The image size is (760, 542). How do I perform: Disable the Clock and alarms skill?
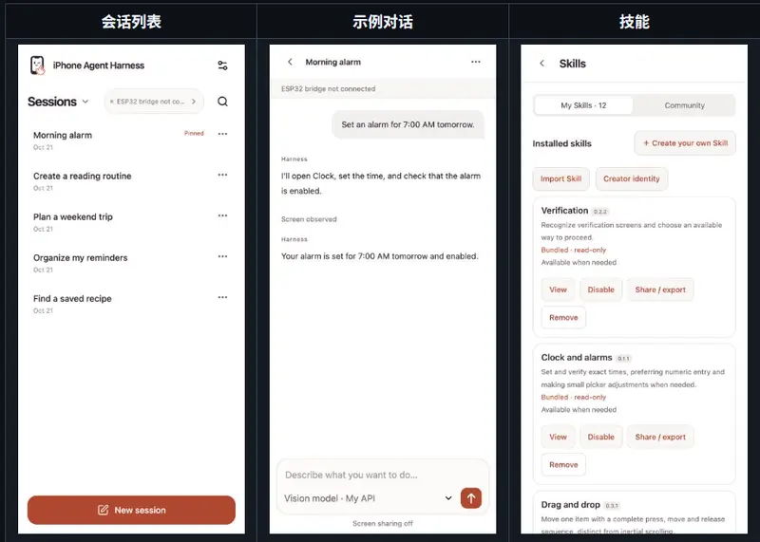pos(600,437)
